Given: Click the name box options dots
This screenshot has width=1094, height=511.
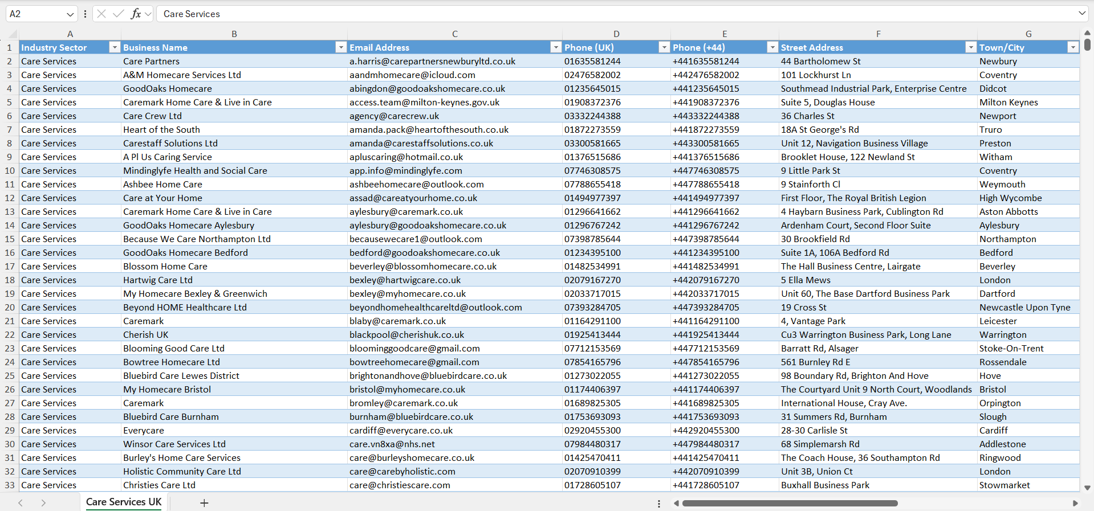Looking at the screenshot, I should [x=85, y=14].
